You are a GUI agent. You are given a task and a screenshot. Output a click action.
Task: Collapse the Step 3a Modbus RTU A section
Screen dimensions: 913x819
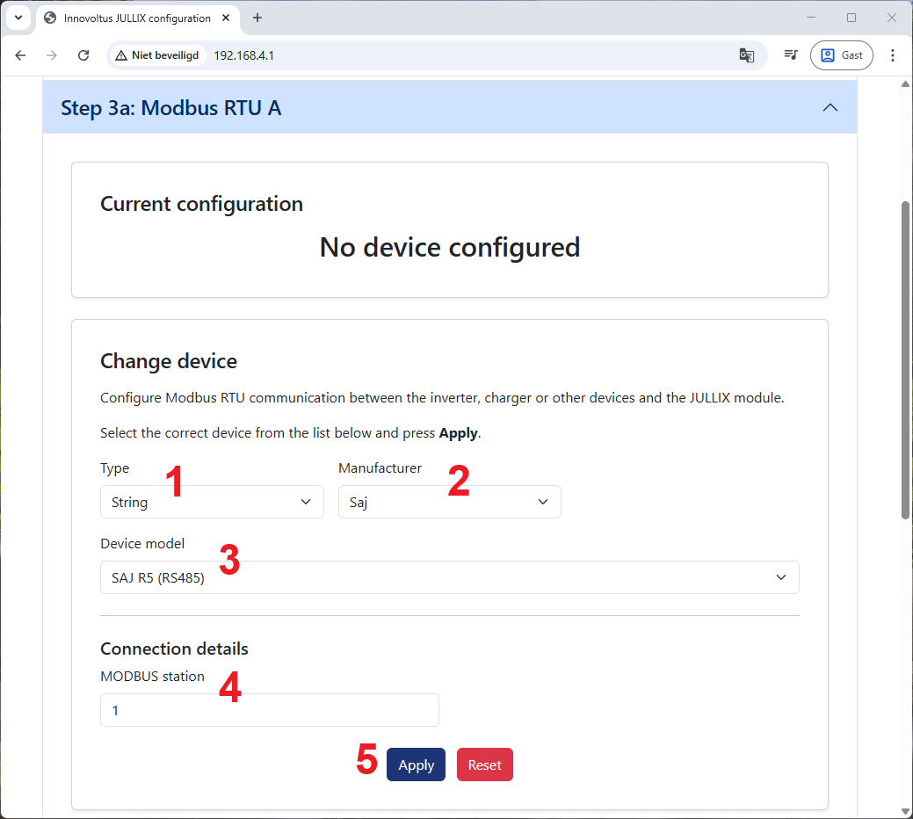(830, 107)
